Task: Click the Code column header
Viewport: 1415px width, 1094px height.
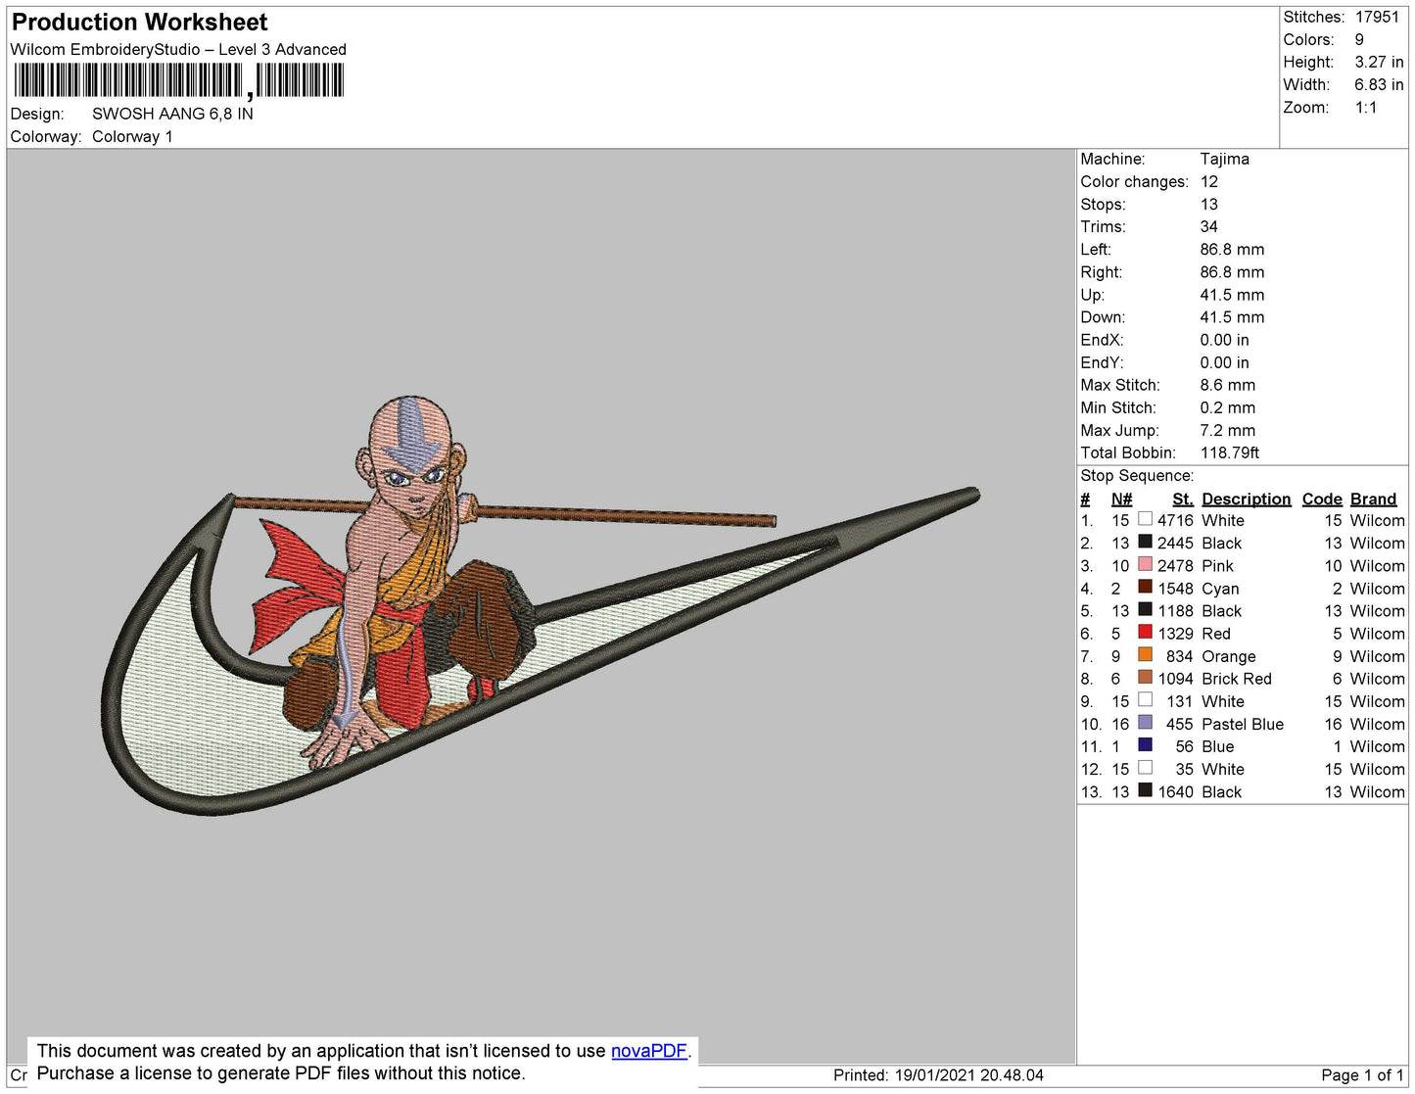Action: point(1321,499)
